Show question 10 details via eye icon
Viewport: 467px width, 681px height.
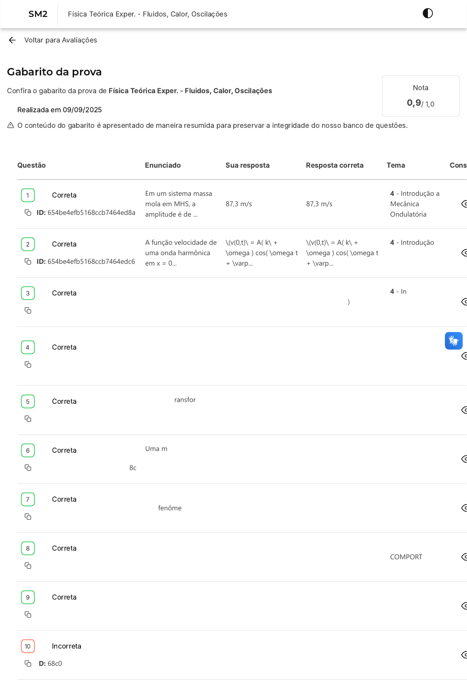[464, 655]
